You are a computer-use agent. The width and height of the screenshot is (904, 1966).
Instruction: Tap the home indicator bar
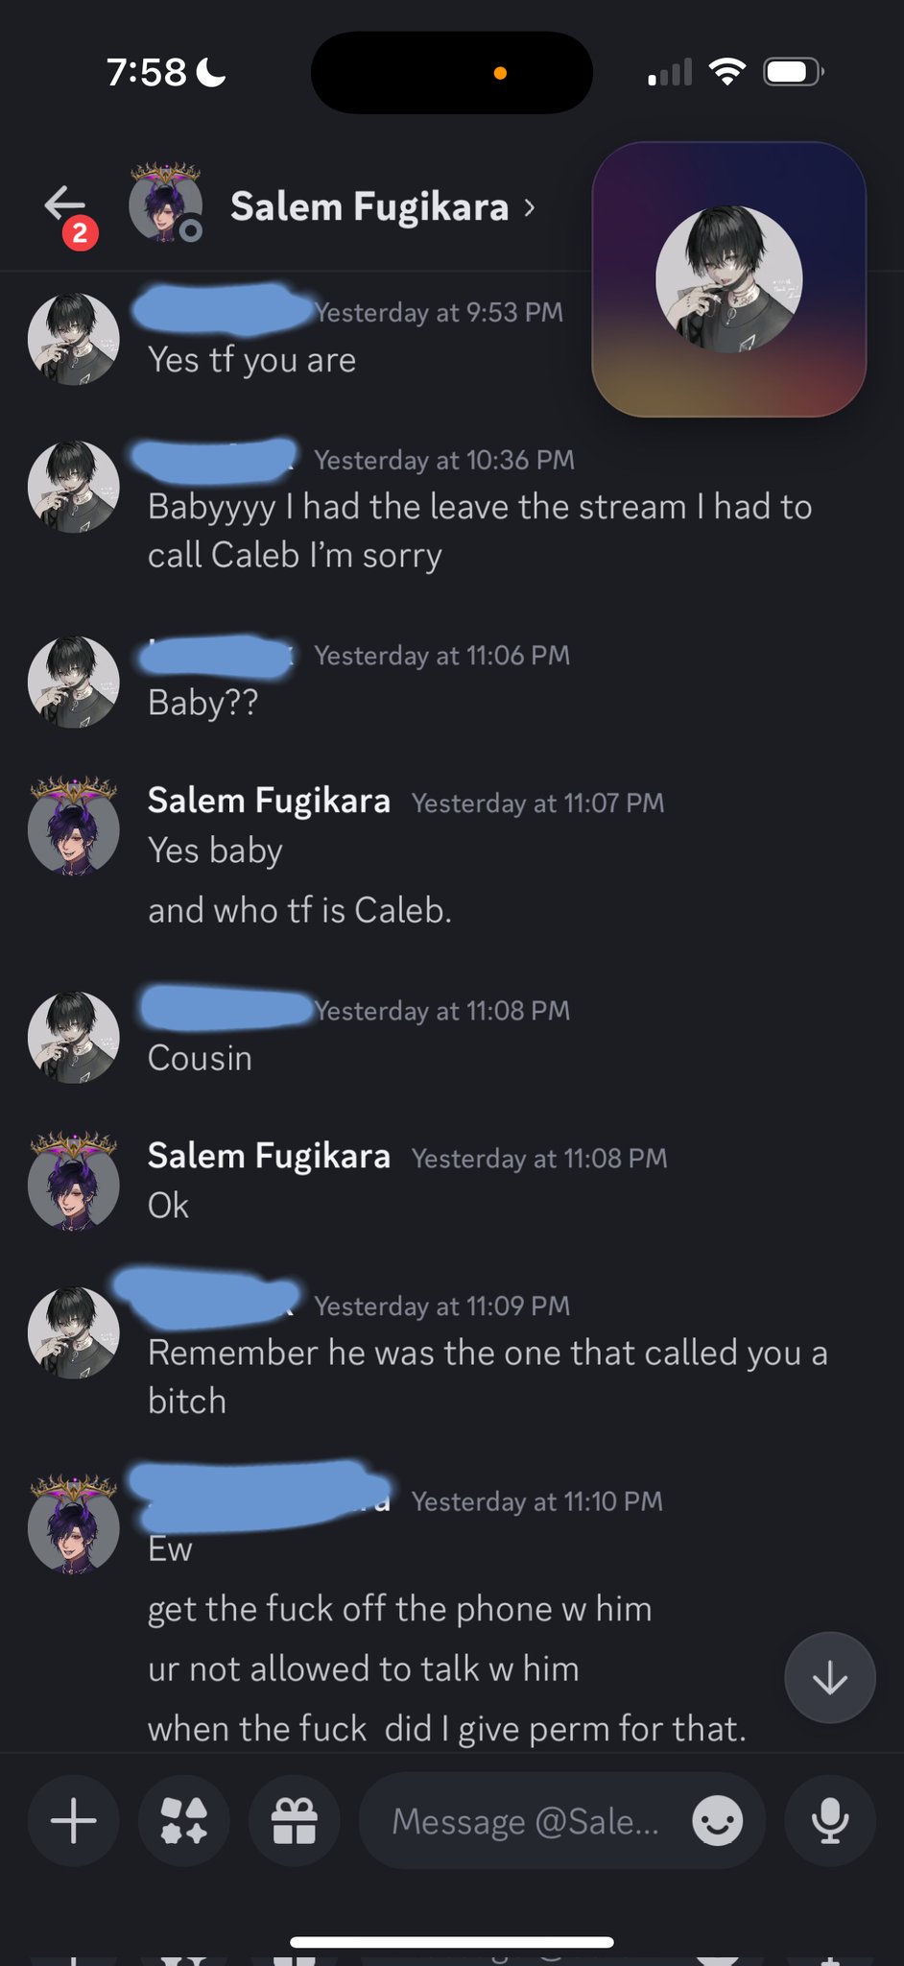[452, 1942]
